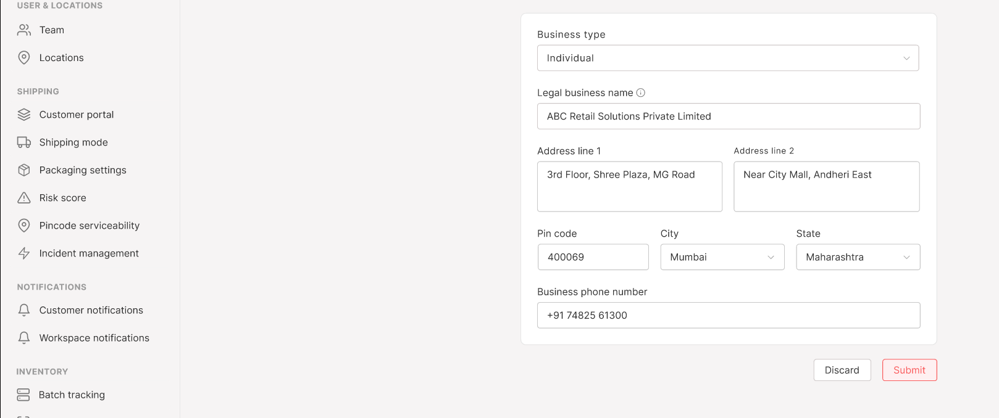Click the Team people icon
999x418 pixels.
tap(24, 30)
